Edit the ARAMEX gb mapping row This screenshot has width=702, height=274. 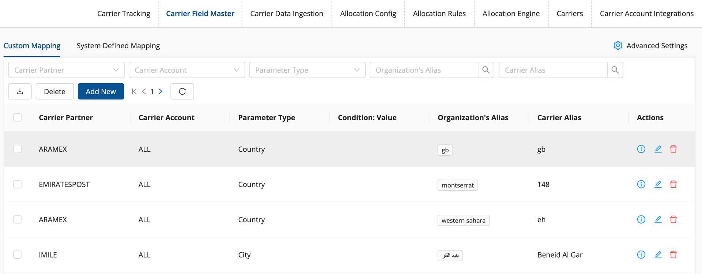pyautogui.click(x=658, y=149)
